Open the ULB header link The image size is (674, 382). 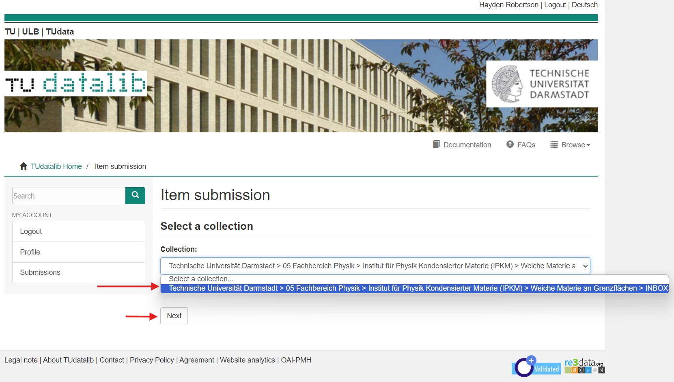(x=30, y=32)
